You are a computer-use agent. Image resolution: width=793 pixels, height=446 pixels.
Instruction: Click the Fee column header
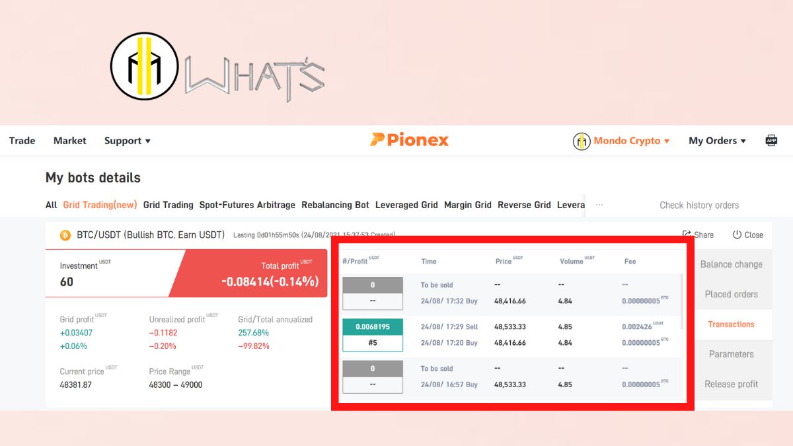click(630, 262)
